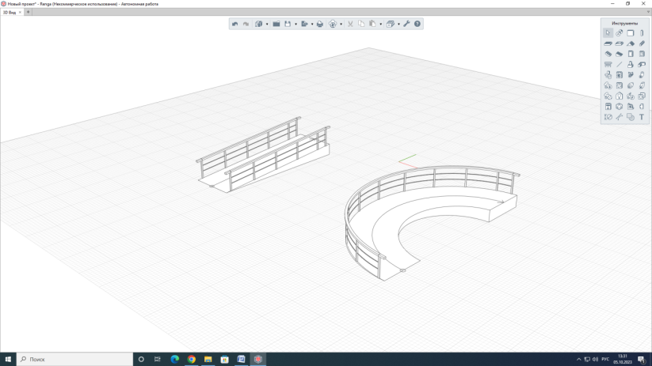Select the Stair tool
The width and height of the screenshot is (652, 366).
[608, 54]
